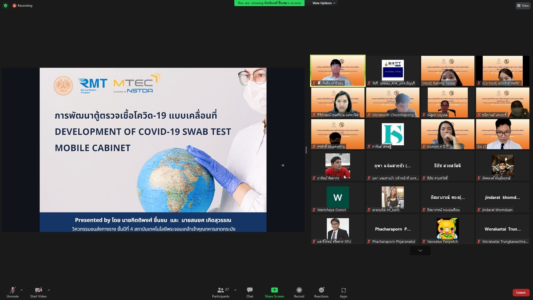Open the Chat panel
This screenshot has height=300, width=533.
click(250, 292)
